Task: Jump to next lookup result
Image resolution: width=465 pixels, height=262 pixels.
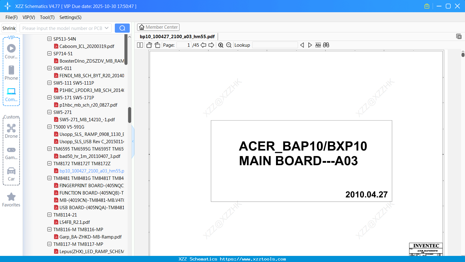Action: [x=310, y=45]
